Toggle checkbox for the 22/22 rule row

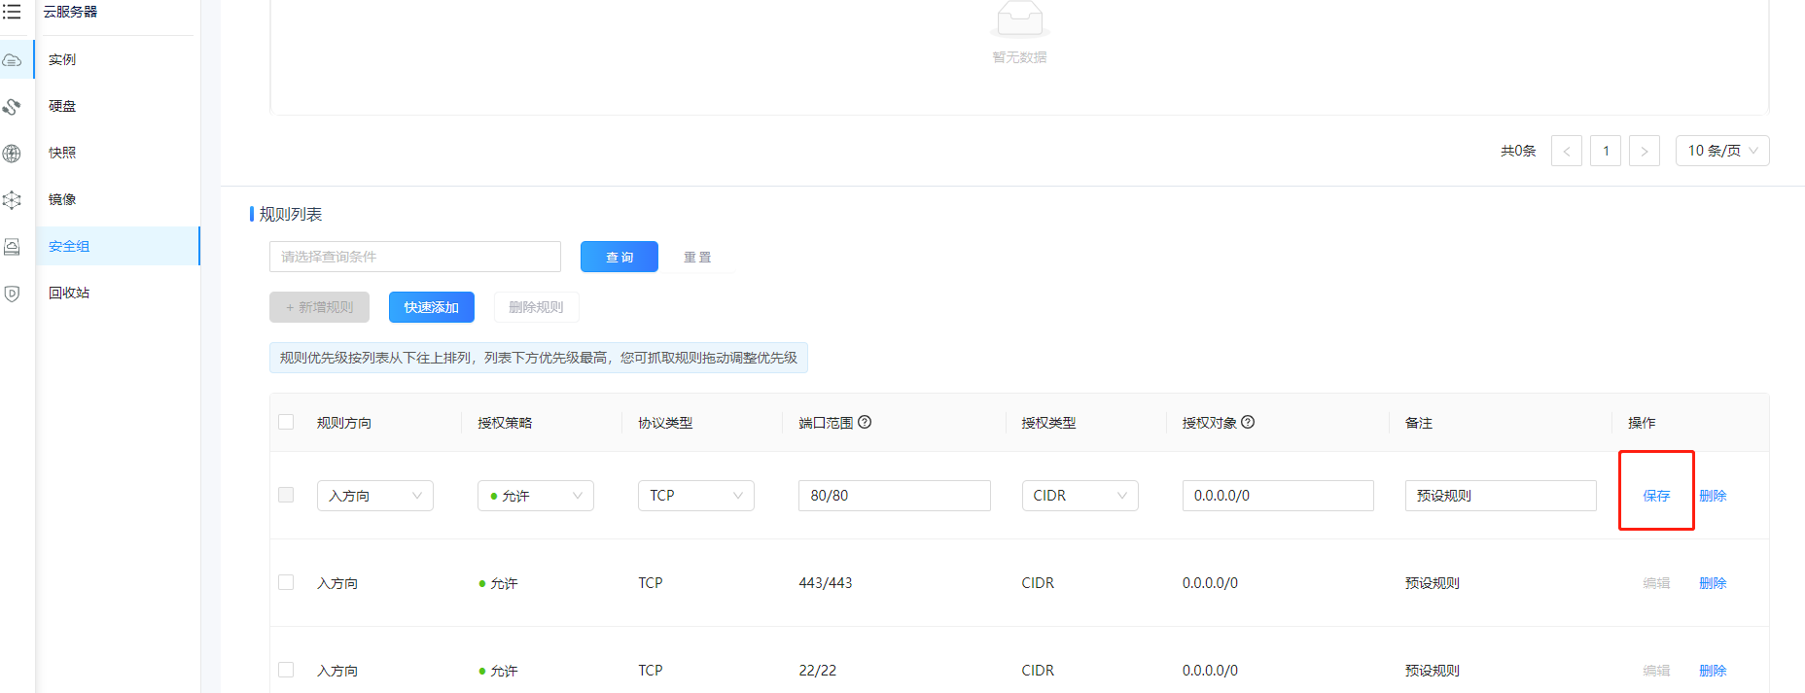286,670
